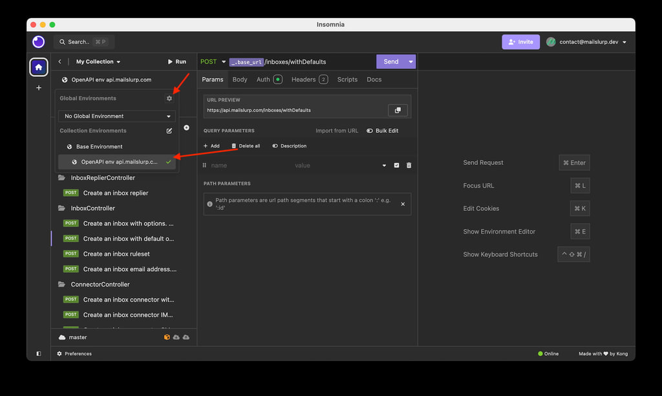Click the Send button
Screen dimensions: 662x396
(x=391, y=61)
